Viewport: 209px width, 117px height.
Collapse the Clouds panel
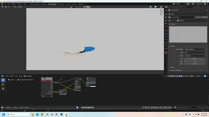(x=172, y=46)
